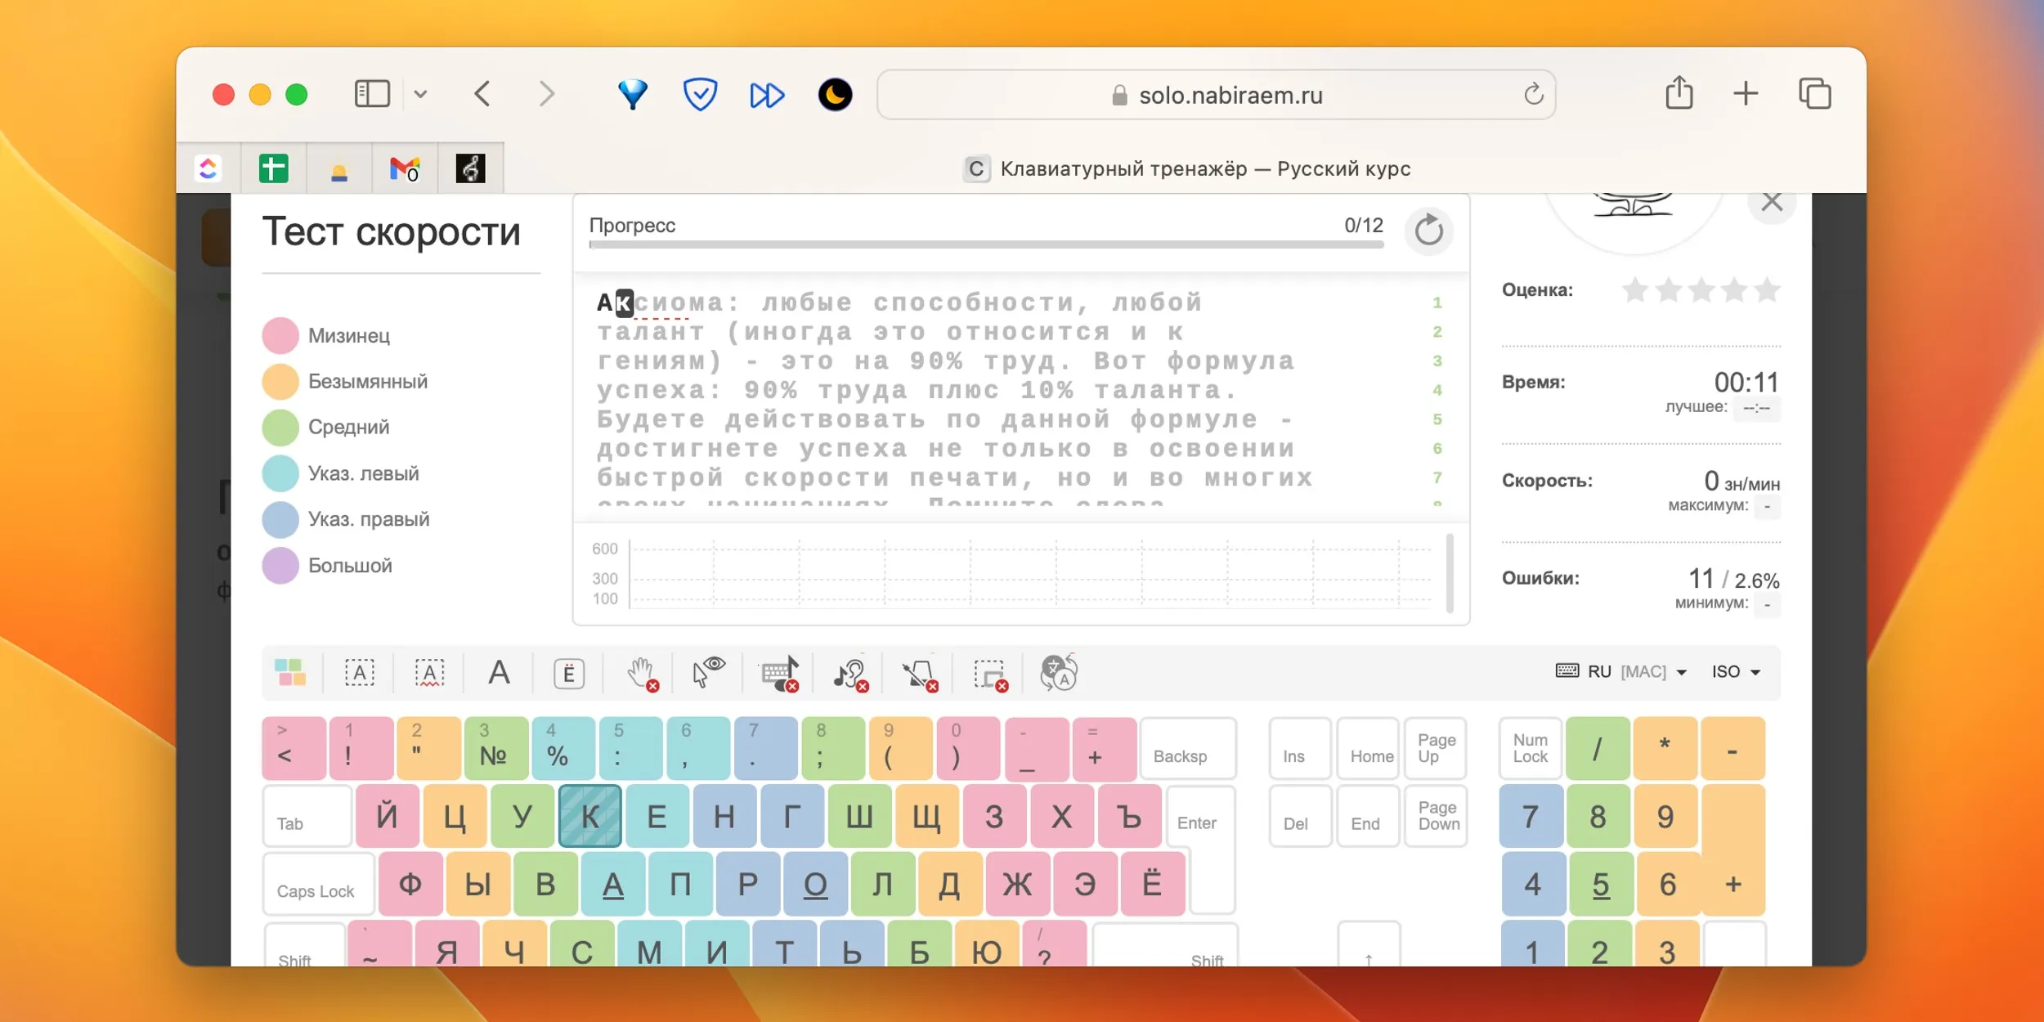Click the Большой purple swatch
The width and height of the screenshot is (2044, 1022).
point(280,566)
